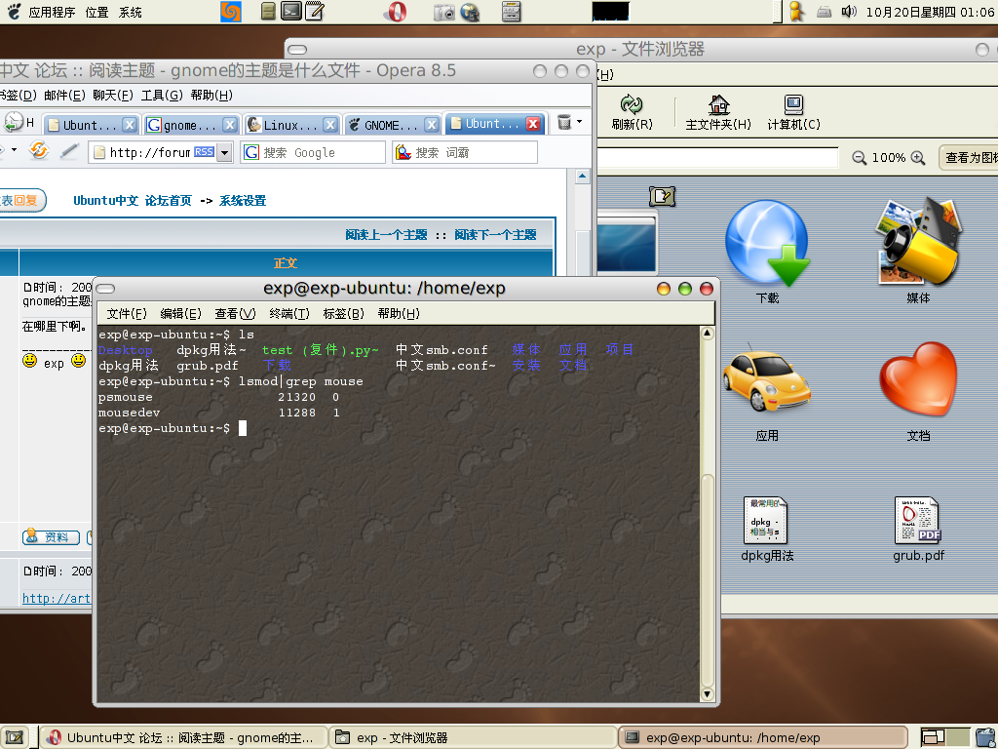Open the Opera 工具(G) menu
The width and height of the screenshot is (998, 749).
[162, 95]
